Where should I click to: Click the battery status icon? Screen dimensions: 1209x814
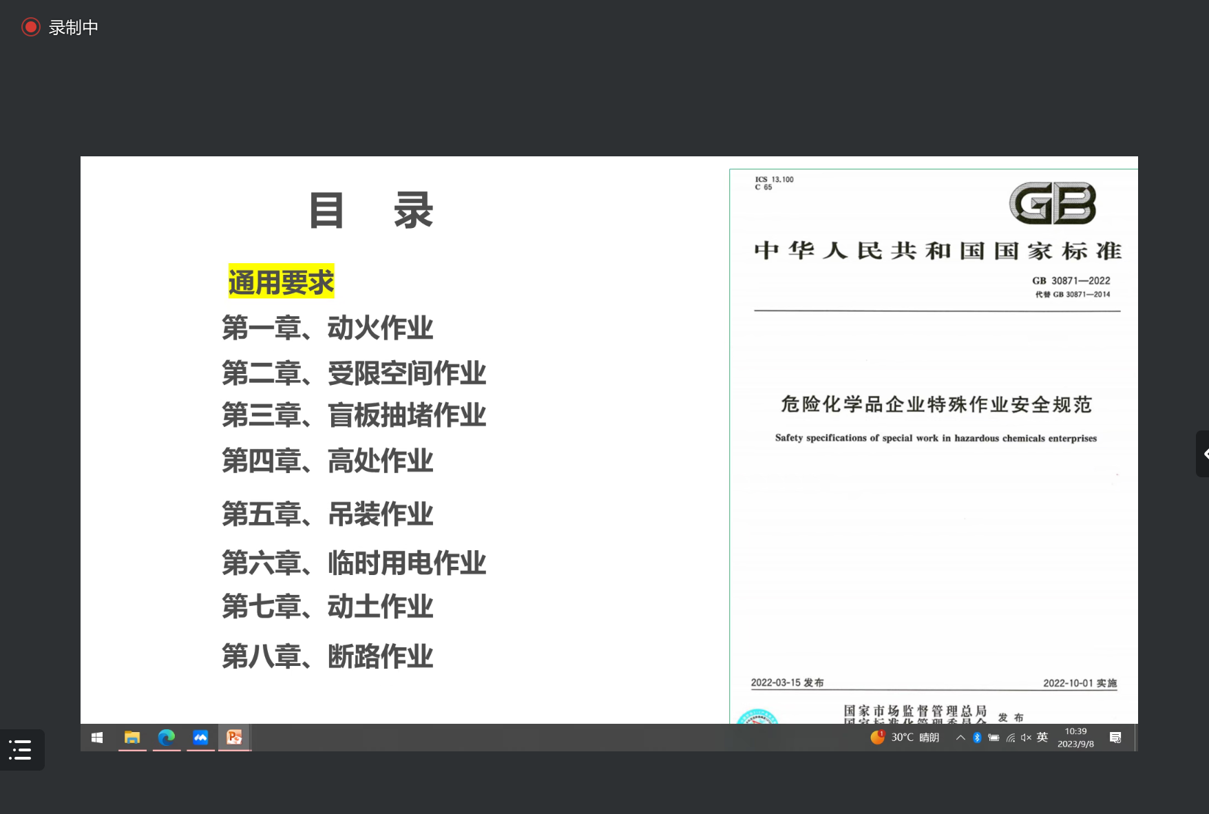pyautogui.click(x=994, y=738)
